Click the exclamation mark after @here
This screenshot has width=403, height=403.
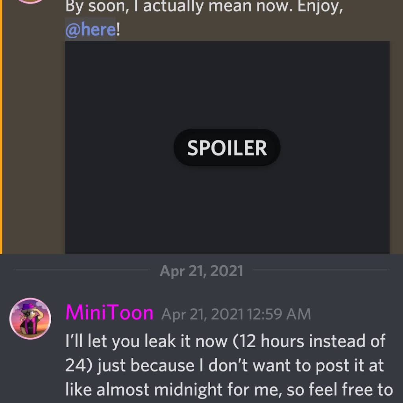click(x=118, y=29)
